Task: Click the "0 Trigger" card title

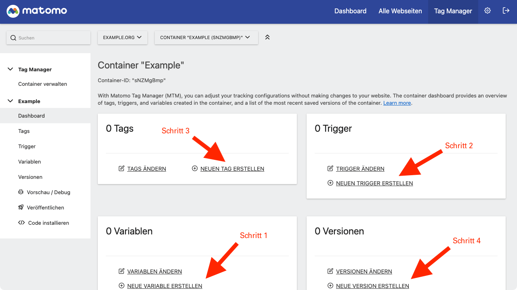Action: 333,128
